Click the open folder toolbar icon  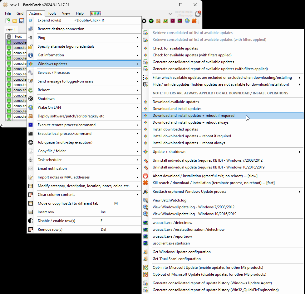15,21
